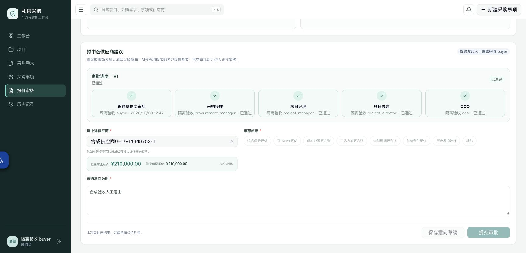Toggle 综合得分更优 reason chip

click(x=257, y=141)
